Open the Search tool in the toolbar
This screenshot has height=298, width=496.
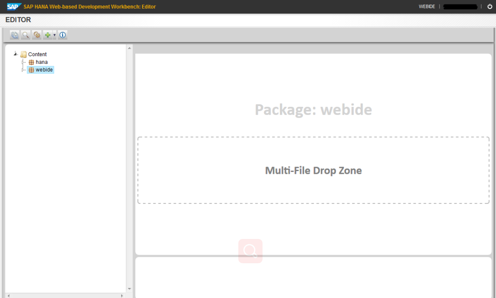pos(25,35)
